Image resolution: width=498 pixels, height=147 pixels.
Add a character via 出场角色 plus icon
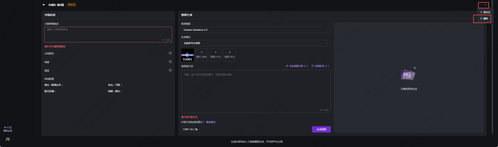pyautogui.click(x=170, y=53)
